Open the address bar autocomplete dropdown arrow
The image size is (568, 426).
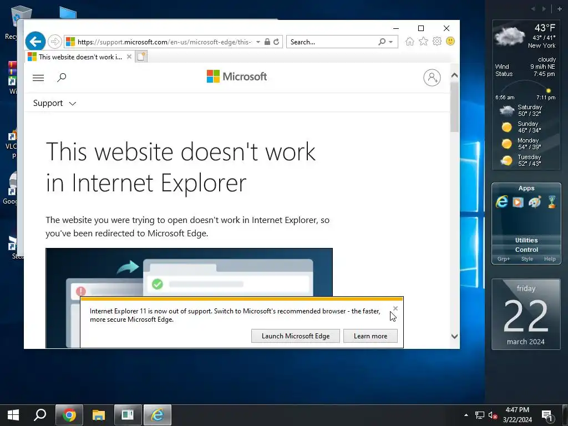coord(258,42)
